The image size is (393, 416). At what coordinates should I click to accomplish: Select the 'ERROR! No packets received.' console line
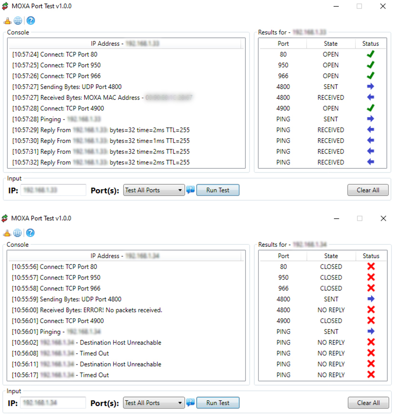pyautogui.click(x=87, y=310)
